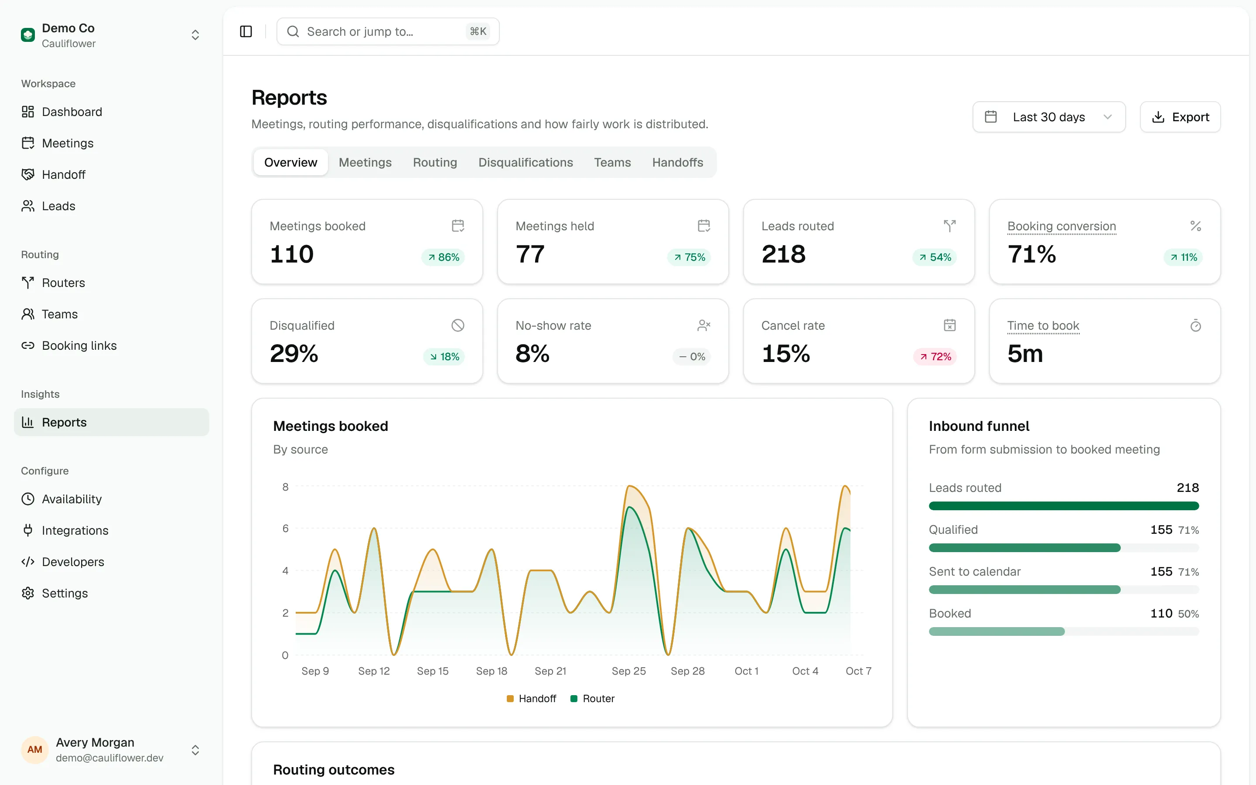Click the no-show person icon on No-show rate card
This screenshot has height=785, width=1256.
coord(704,325)
